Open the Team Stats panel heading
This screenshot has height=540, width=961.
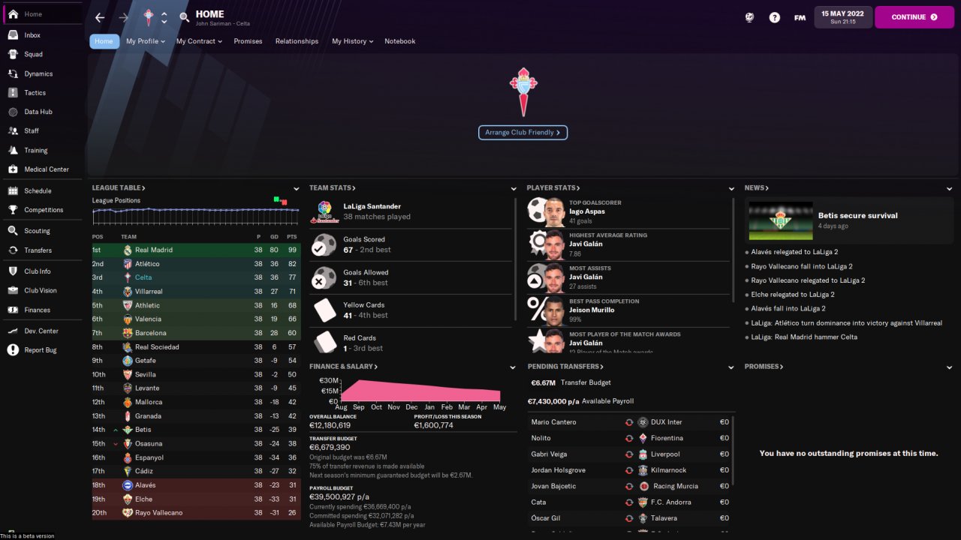pos(333,188)
